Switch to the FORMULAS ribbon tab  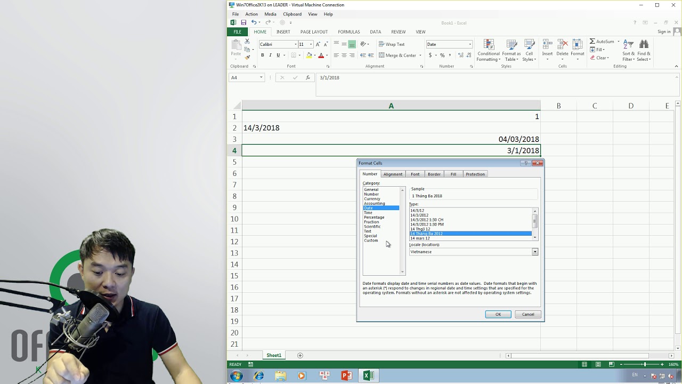pos(349,32)
